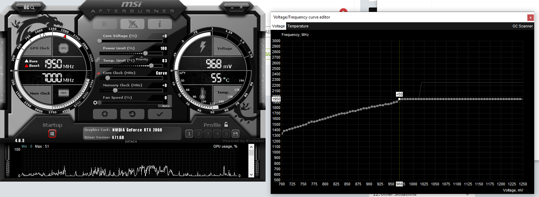The height and width of the screenshot is (197, 539).
Task: Click the Power Limit slider handle
Action: point(145,53)
